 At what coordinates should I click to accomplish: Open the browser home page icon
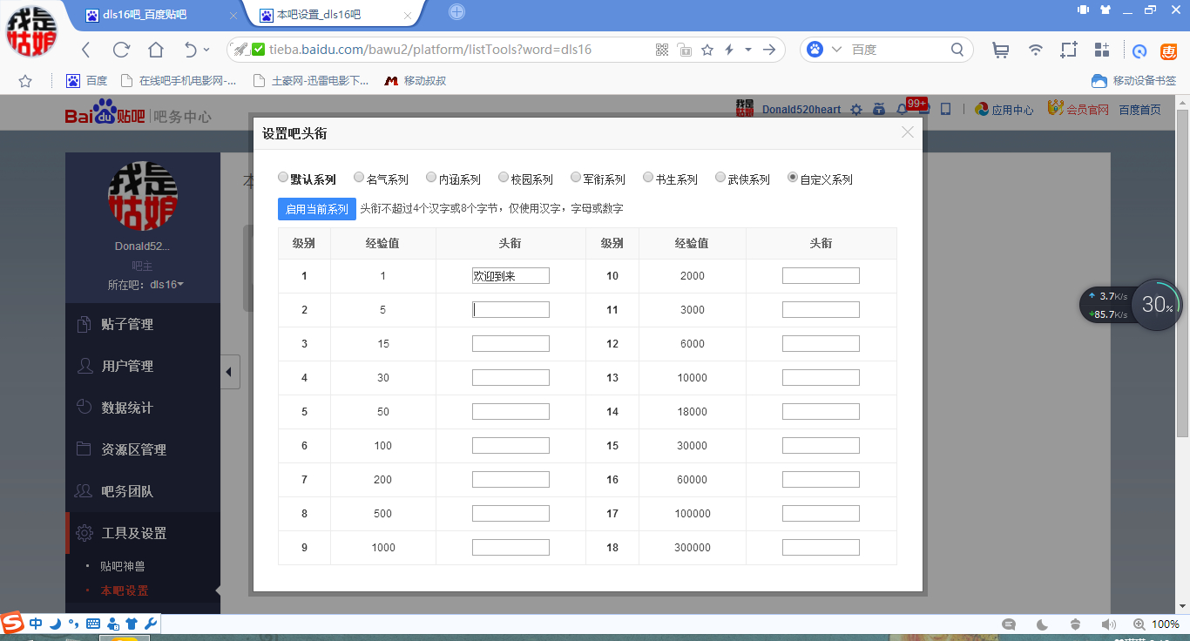156,50
